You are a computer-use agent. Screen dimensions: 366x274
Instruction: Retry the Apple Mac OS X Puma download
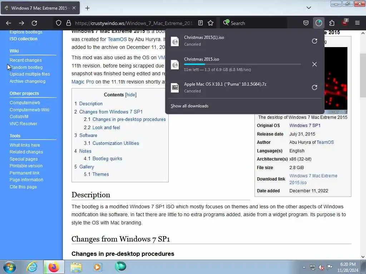[315, 87]
